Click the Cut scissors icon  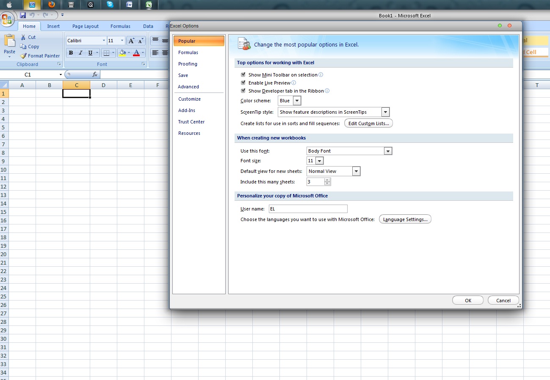click(x=23, y=37)
